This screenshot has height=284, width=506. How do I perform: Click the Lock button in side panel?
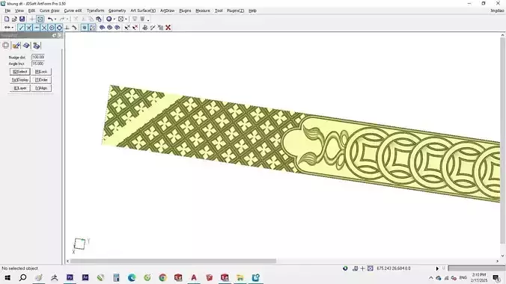click(41, 72)
